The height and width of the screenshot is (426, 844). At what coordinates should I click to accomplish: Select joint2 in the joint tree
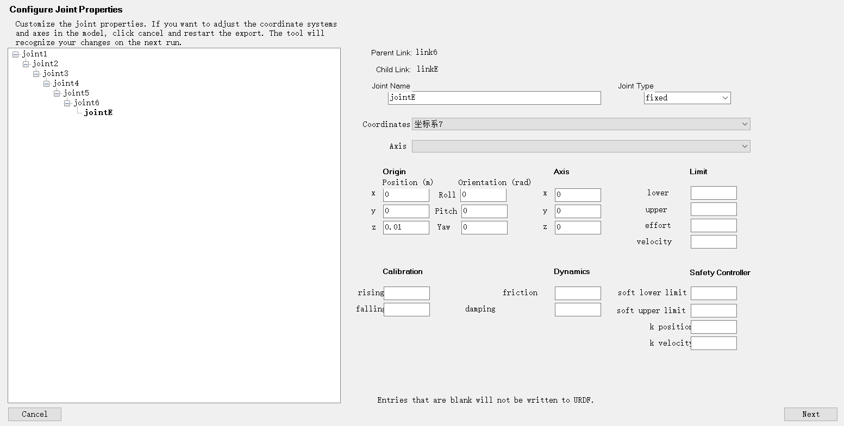click(45, 64)
